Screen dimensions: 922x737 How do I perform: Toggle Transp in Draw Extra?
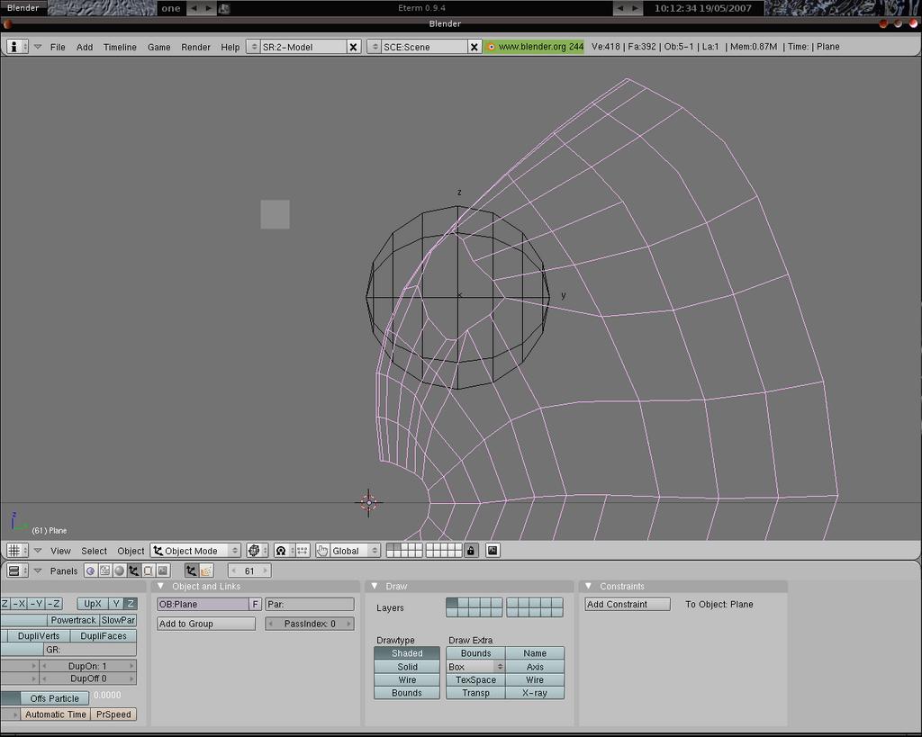point(475,693)
